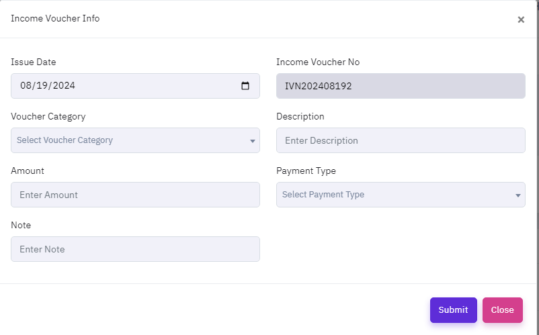Image resolution: width=539 pixels, height=335 pixels.
Task: Click the Voucher Category label
Action: point(48,116)
